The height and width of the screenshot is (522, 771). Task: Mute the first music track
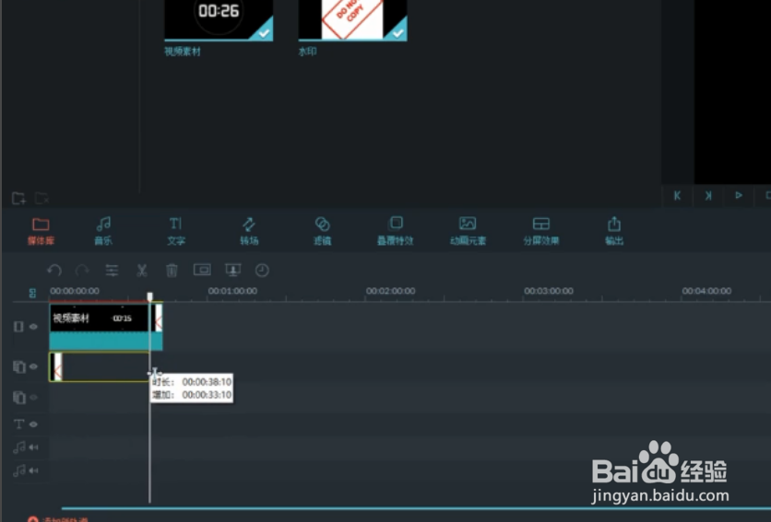[x=33, y=447]
